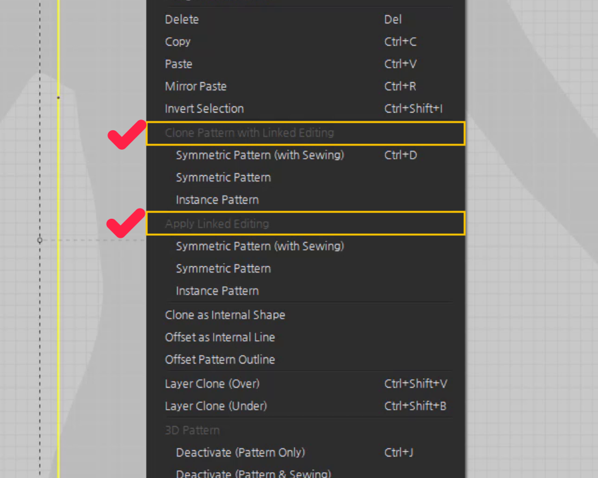This screenshot has height=478, width=598.
Task: Select Deactivate (Pattern Only) option
Action: click(x=305, y=453)
